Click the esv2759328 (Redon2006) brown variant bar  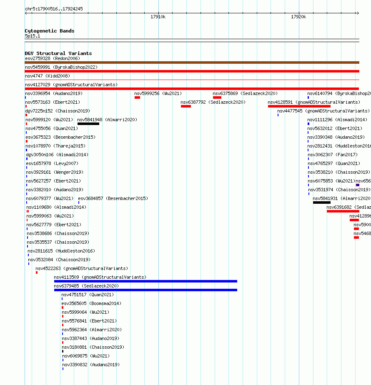192,62
